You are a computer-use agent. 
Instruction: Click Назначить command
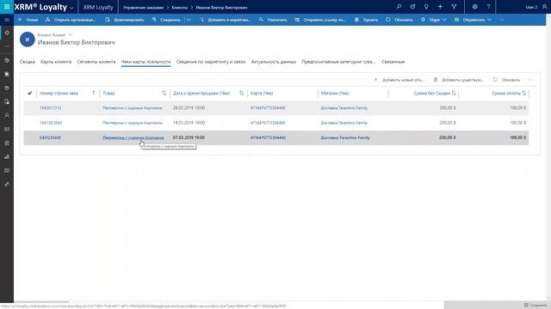click(273, 20)
